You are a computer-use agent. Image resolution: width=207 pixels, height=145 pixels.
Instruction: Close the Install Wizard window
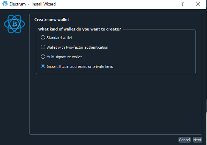point(198,4)
